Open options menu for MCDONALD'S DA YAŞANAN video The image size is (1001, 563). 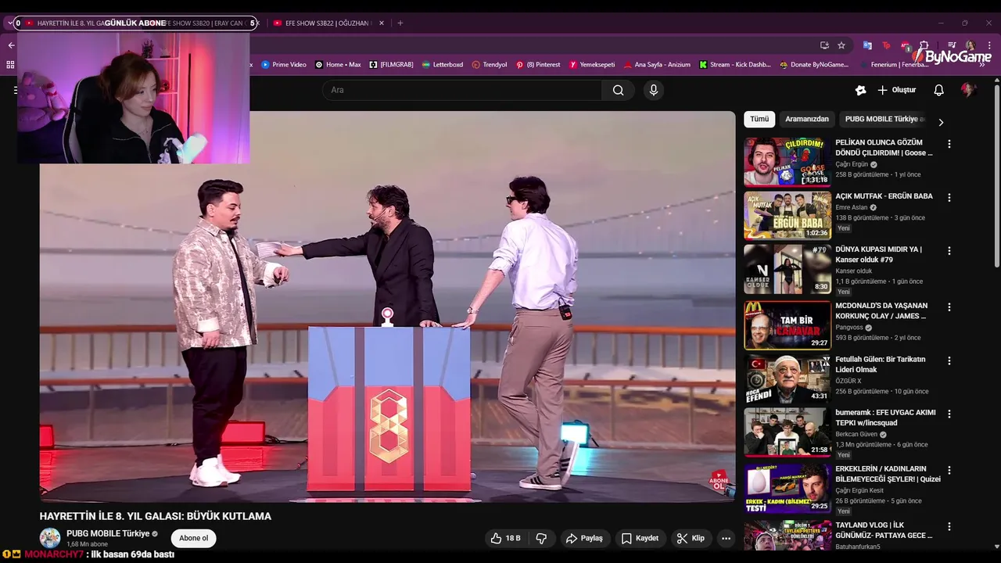point(949,307)
